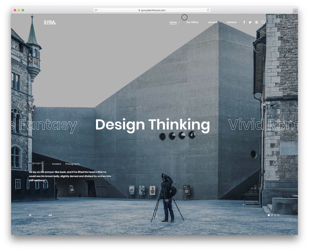
Task: Open the Twitter social icon
Action: (250, 22)
